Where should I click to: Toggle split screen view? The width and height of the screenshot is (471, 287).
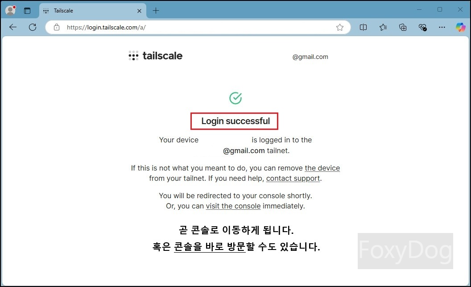point(363,27)
